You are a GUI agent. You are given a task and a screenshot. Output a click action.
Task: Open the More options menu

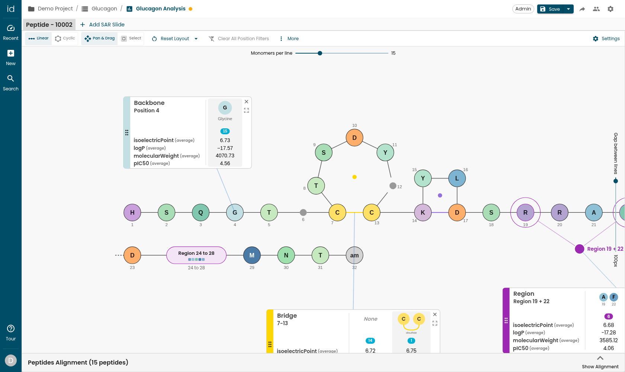tap(289, 39)
